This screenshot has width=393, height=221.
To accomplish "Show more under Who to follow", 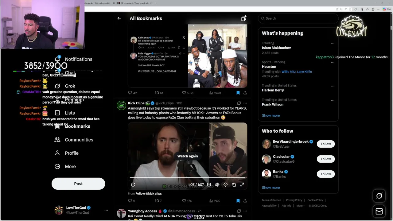I will [271, 188].
